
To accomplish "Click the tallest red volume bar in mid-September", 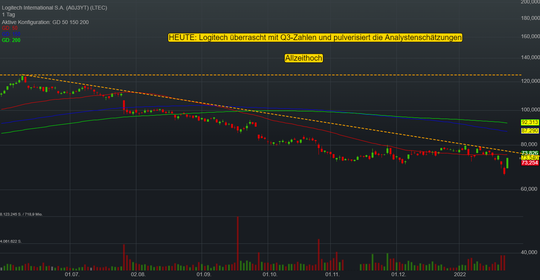I will tap(238, 243).
